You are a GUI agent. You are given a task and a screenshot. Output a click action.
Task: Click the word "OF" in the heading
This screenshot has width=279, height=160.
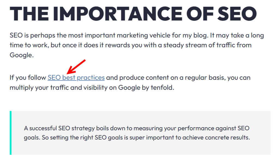200,14
